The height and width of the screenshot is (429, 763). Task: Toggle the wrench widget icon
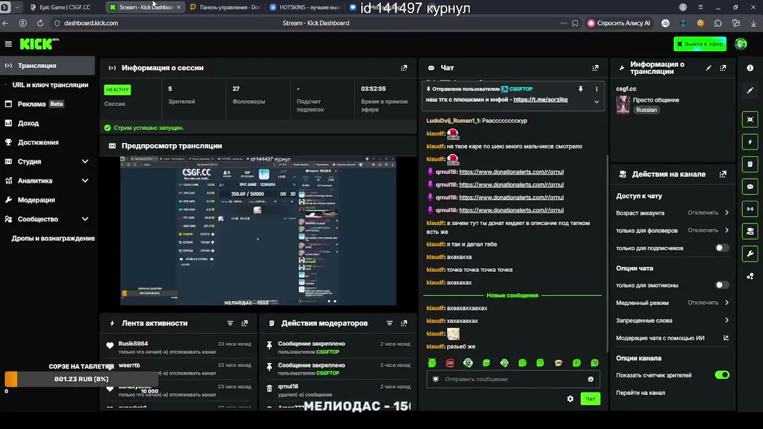(x=750, y=254)
